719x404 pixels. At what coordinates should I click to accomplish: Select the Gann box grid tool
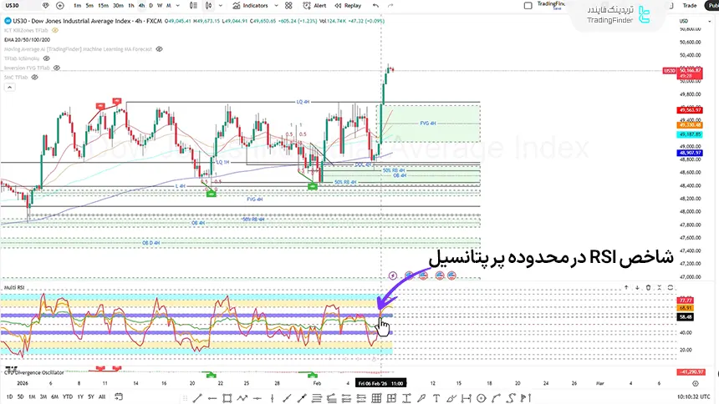tap(376, 398)
